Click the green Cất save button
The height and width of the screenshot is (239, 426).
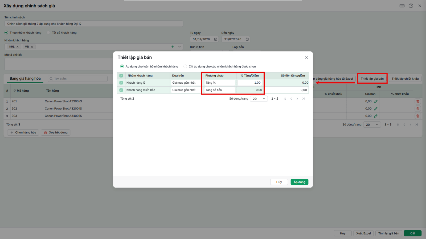click(413, 233)
